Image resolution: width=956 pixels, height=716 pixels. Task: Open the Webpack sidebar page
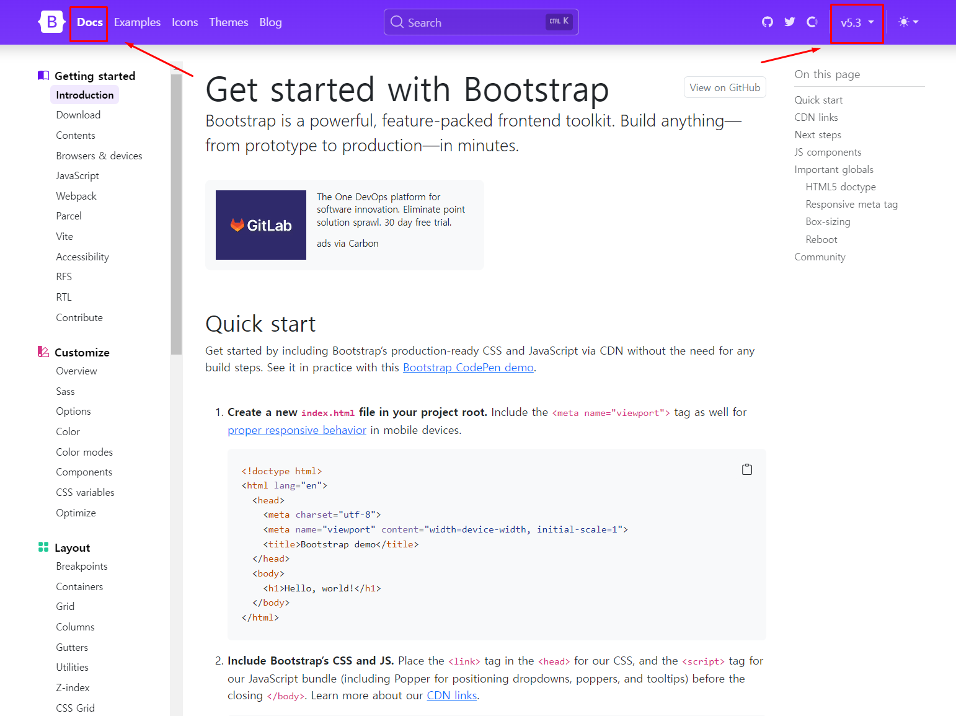tap(76, 197)
